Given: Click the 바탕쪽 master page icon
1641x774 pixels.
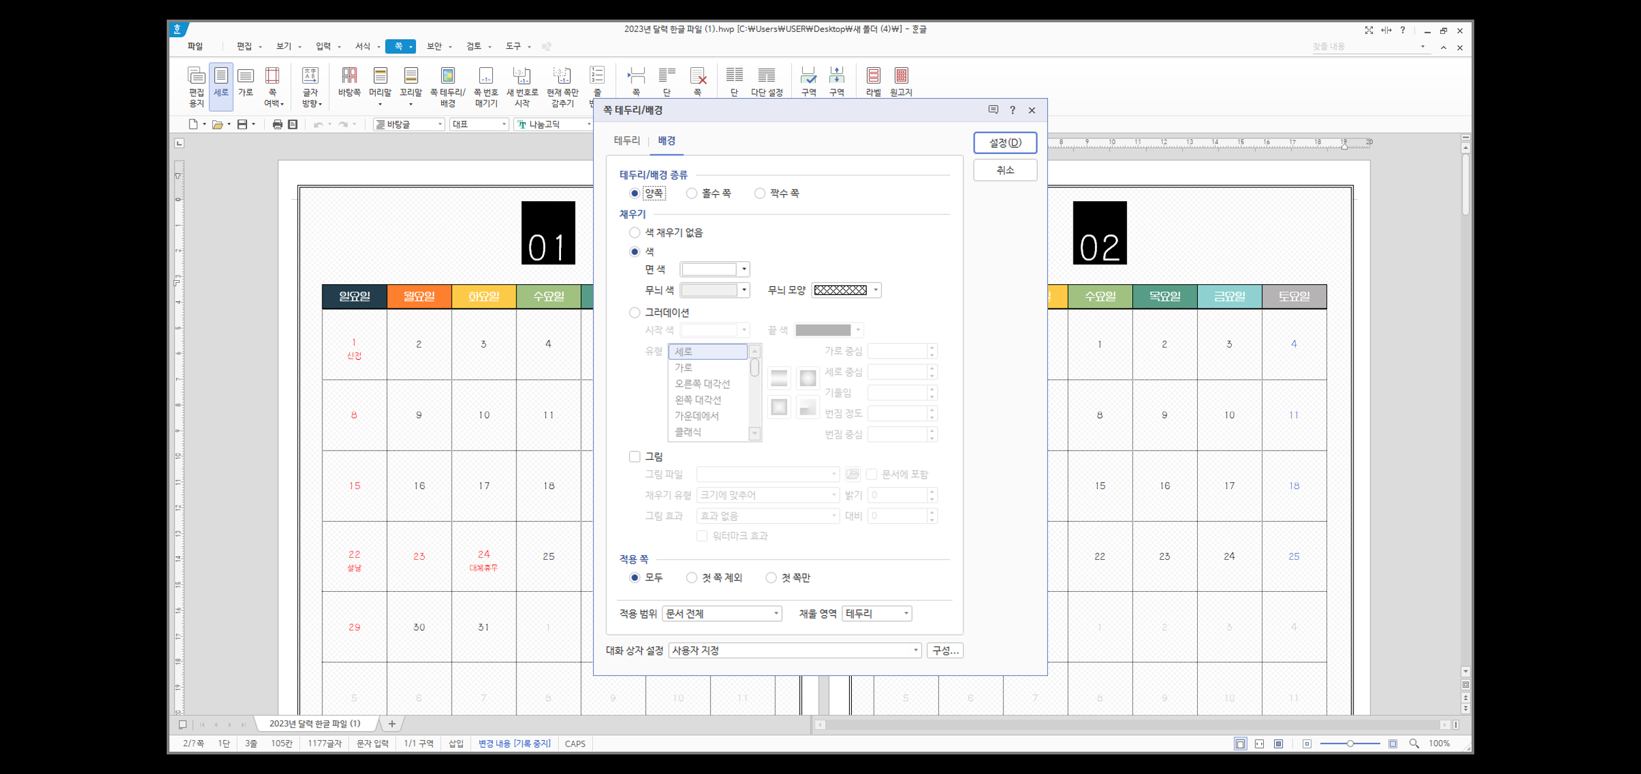Looking at the screenshot, I should (349, 83).
